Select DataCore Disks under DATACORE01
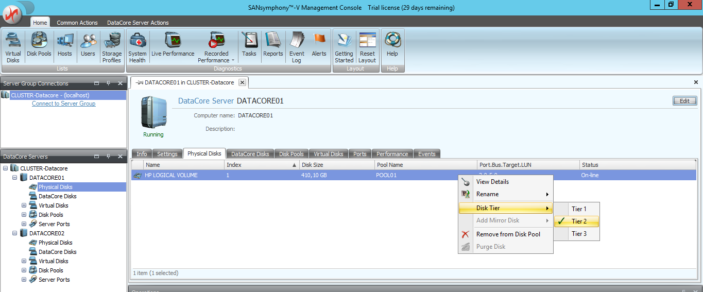 57,196
